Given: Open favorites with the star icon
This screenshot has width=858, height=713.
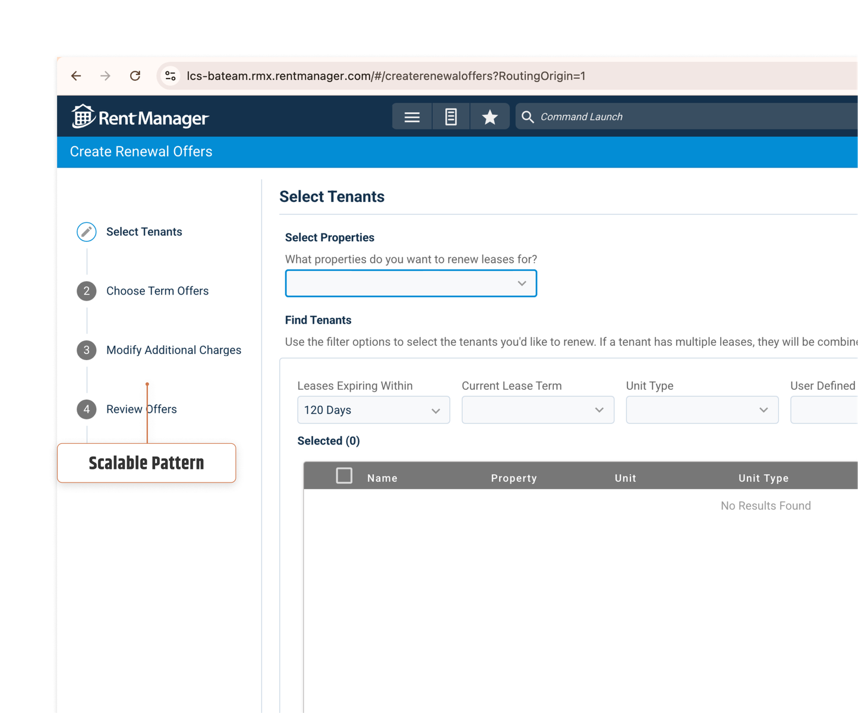Looking at the screenshot, I should (x=490, y=117).
